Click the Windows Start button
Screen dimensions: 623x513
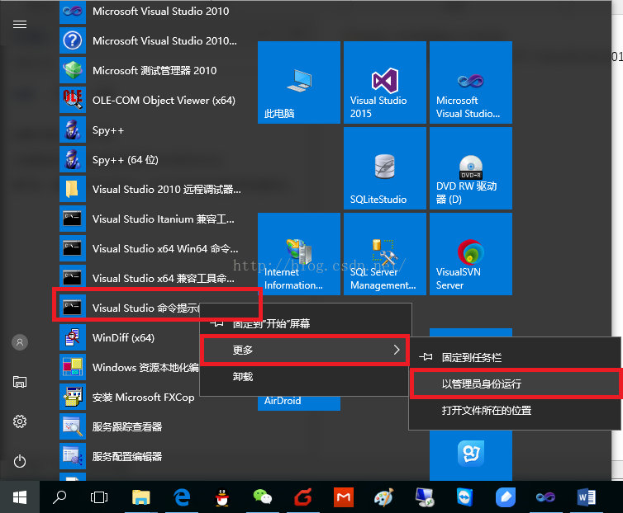point(20,497)
